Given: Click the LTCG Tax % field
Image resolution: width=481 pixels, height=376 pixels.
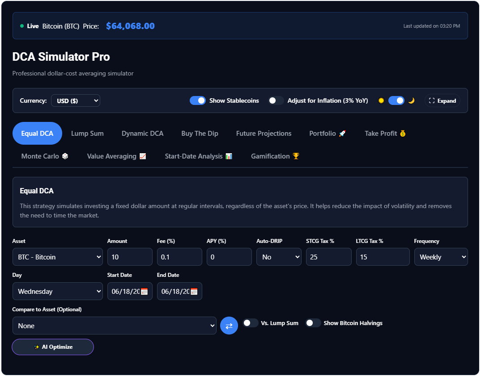Looking at the screenshot, I should click(x=383, y=257).
